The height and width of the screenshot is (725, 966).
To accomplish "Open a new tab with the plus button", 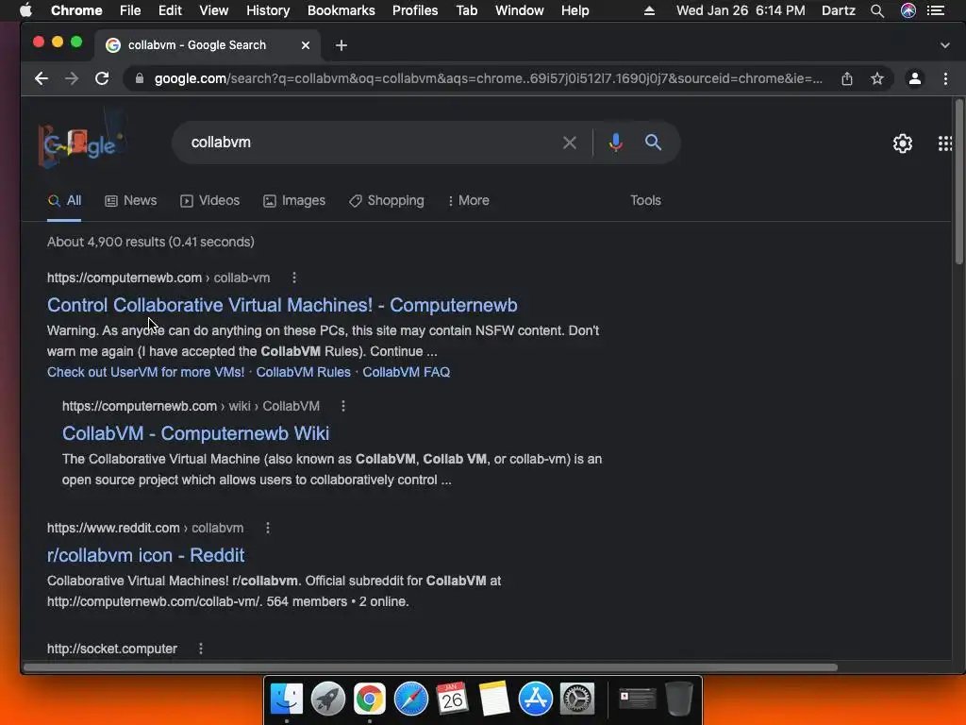I will [x=341, y=45].
